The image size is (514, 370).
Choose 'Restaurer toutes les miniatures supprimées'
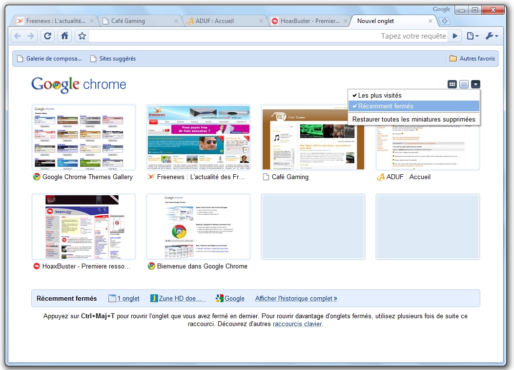(x=414, y=119)
